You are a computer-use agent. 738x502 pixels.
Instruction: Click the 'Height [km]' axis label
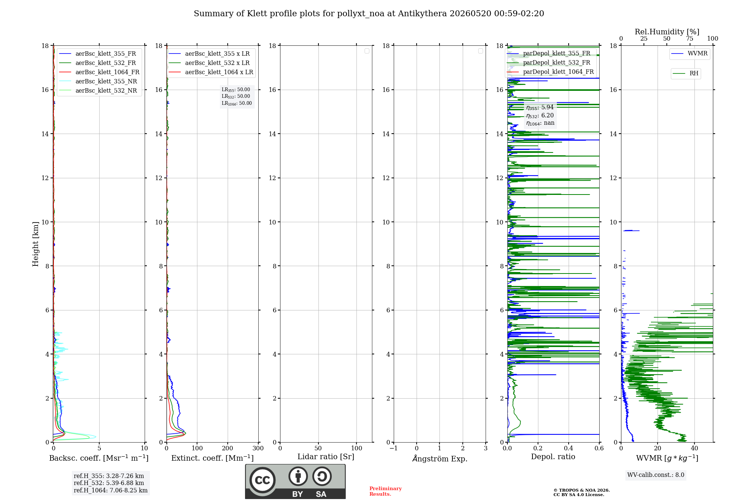click(x=35, y=244)
